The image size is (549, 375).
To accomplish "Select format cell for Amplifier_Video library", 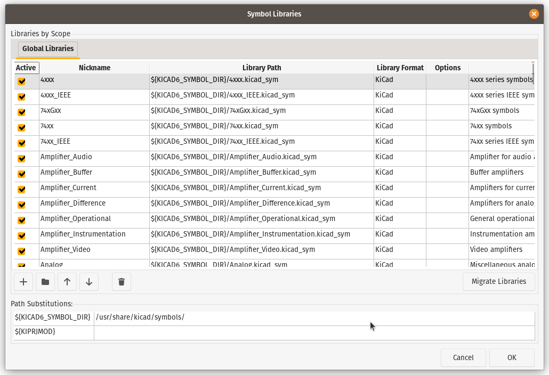I will click(400, 249).
